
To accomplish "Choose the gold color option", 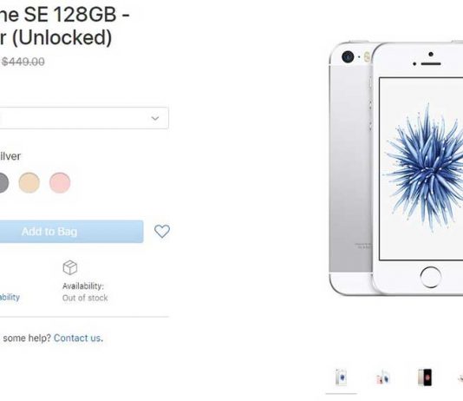I will coord(29,183).
